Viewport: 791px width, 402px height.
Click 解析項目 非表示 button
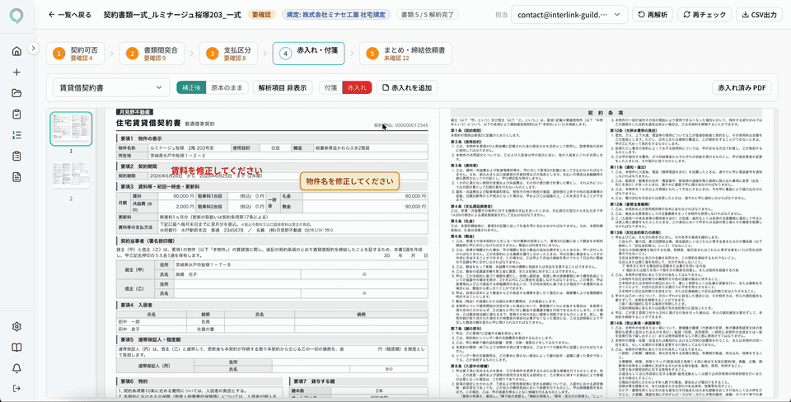(283, 87)
